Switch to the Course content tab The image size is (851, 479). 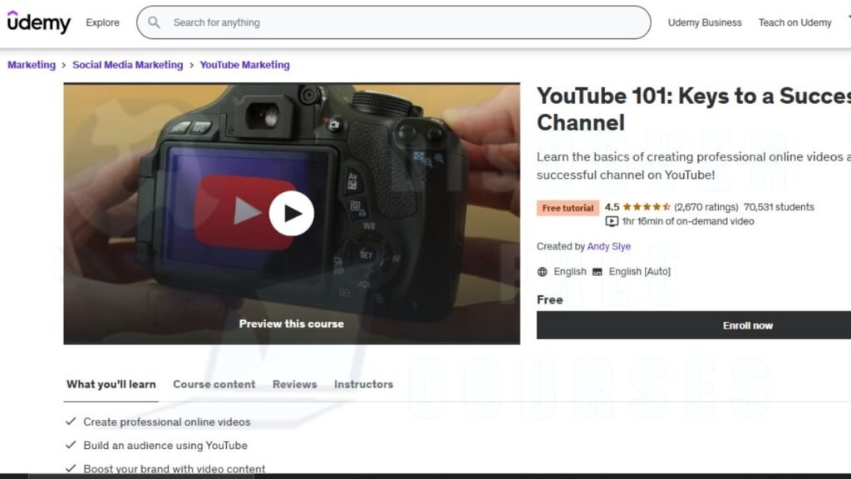pos(214,384)
